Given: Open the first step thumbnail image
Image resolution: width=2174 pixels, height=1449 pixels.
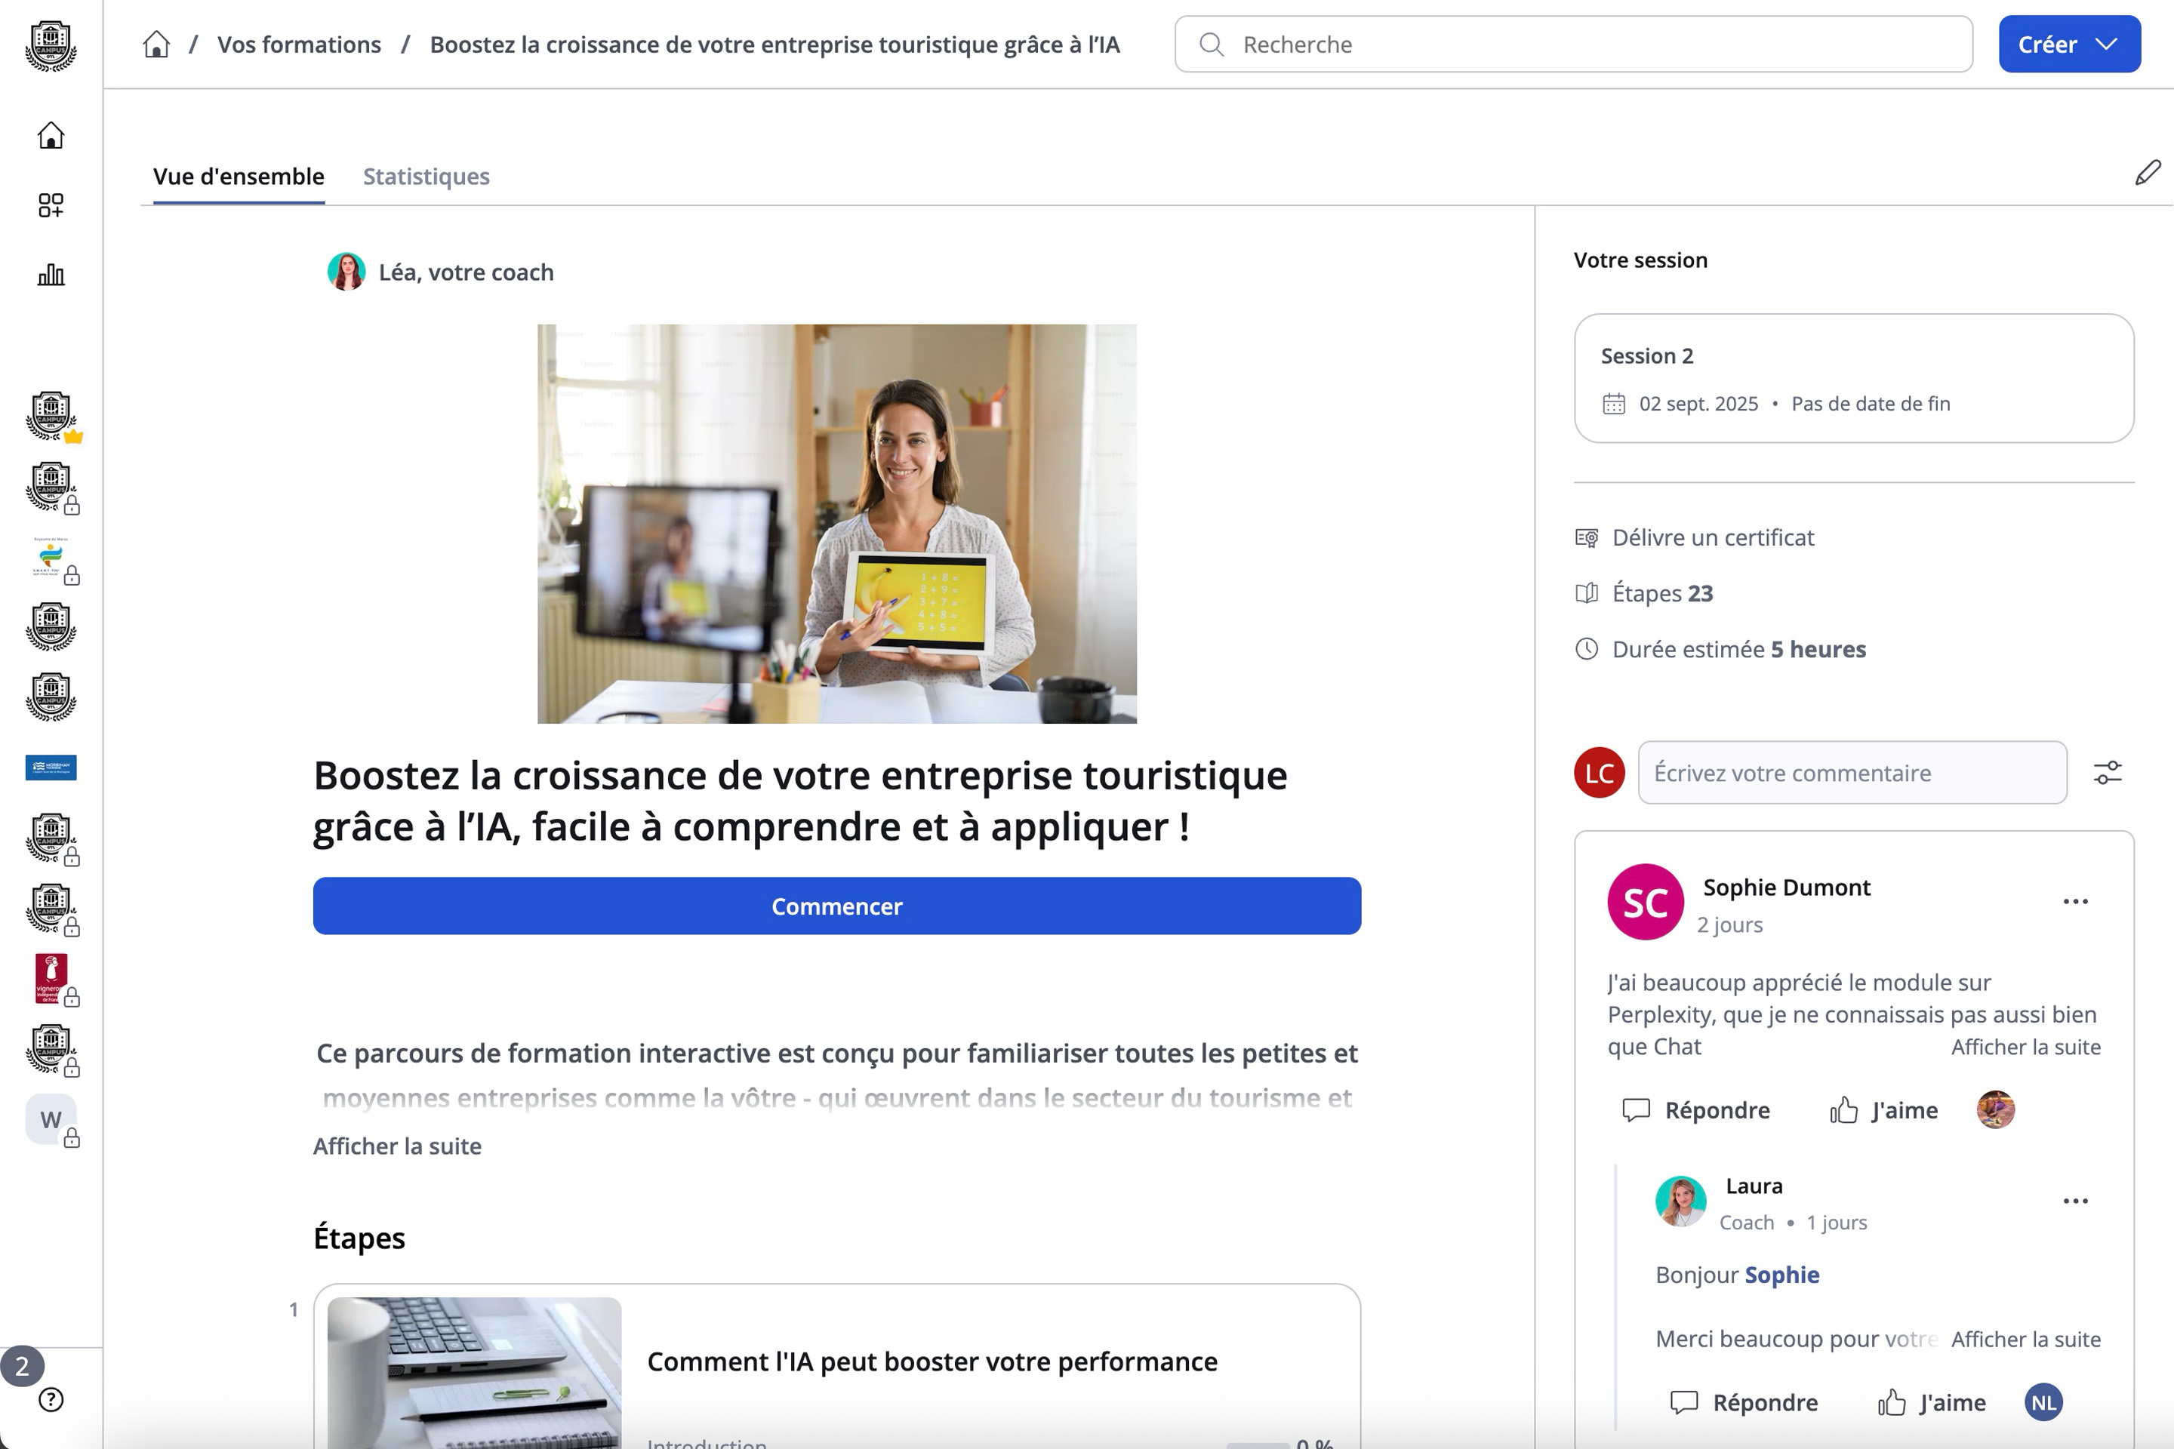Looking at the screenshot, I should coord(474,1372).
